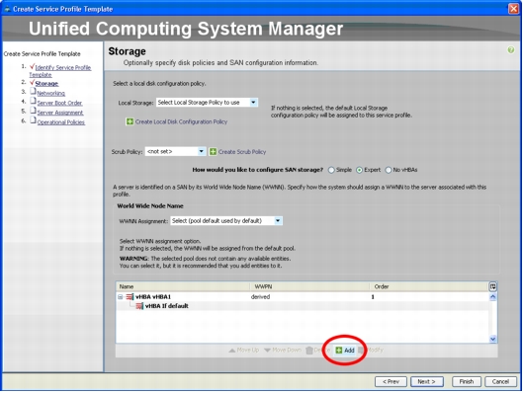Click the Operational Policies page icon

pos(33,119)
